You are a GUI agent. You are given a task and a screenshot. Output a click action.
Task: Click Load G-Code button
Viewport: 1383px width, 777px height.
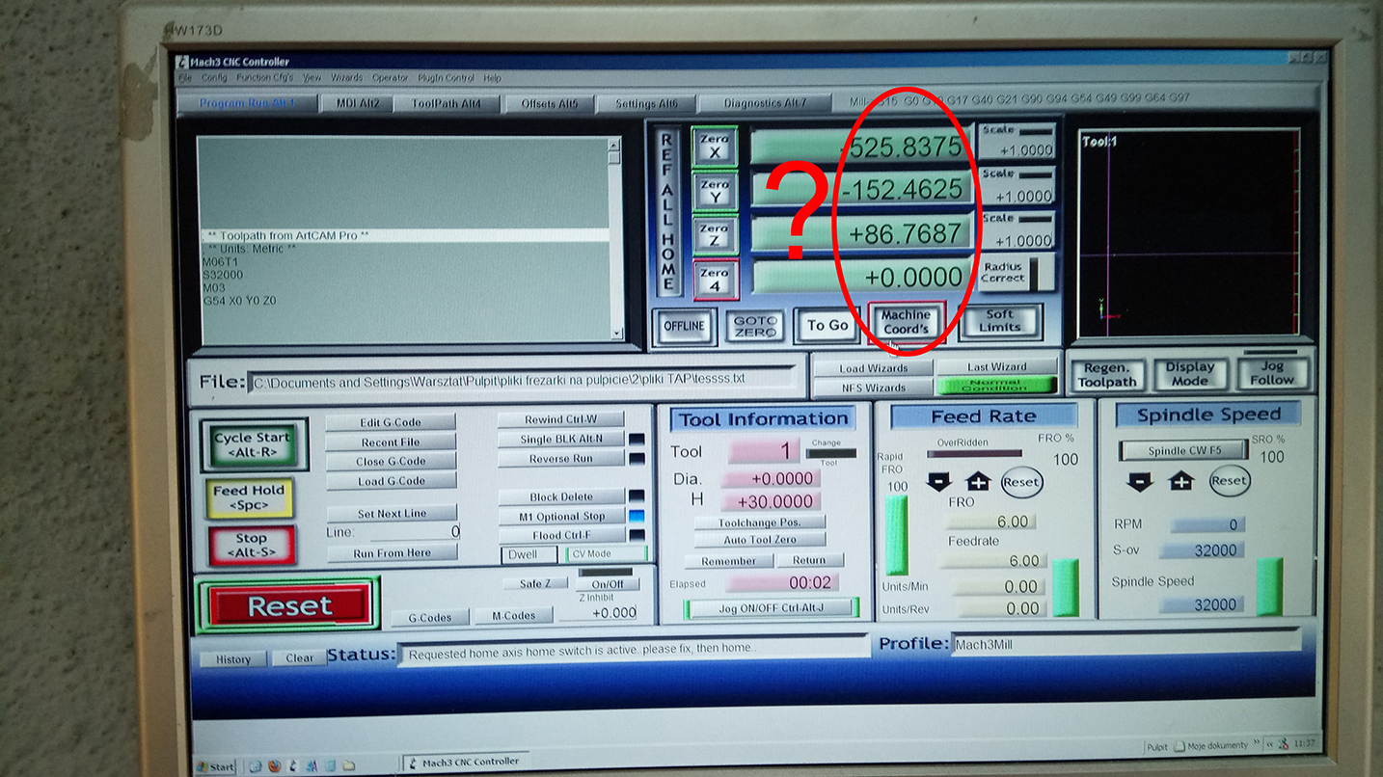tap(391, 481)
